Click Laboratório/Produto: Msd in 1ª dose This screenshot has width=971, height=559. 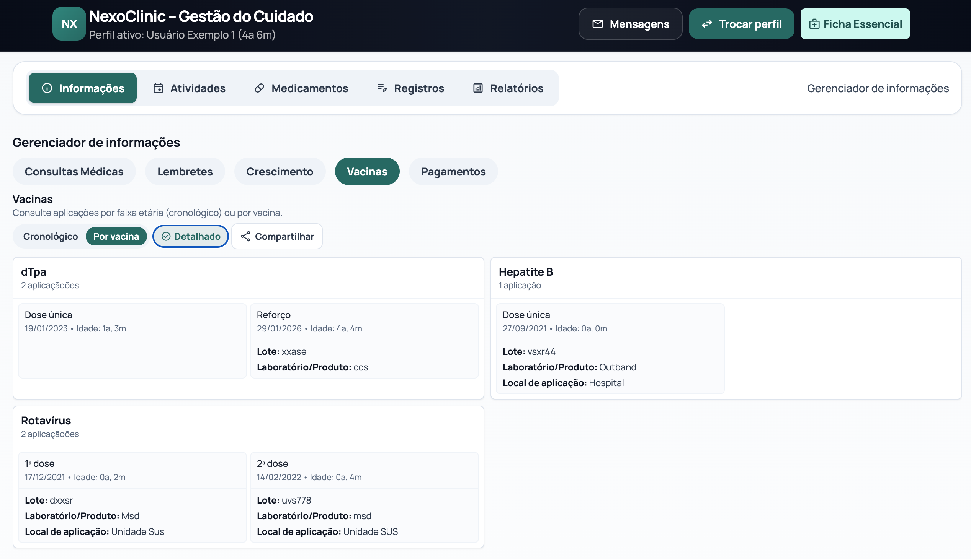coord(82,517)
